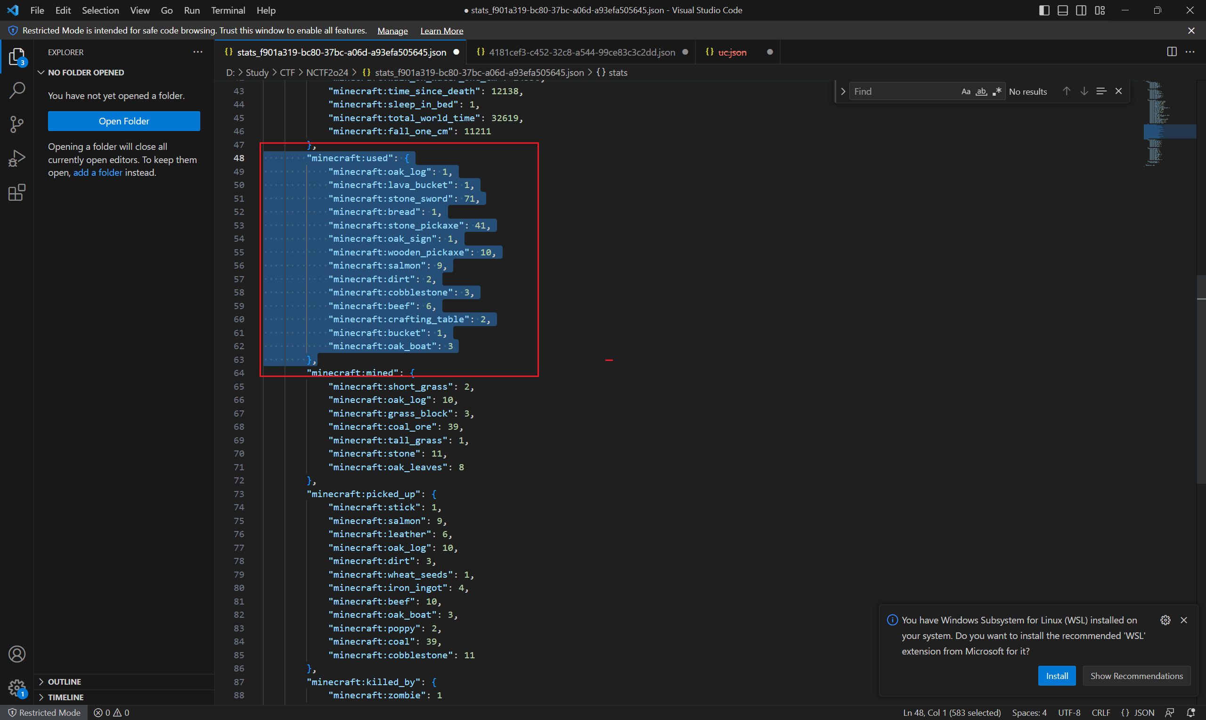Open the Manage gear in activity bar
Viewport: 1206px width, 720px height.
(17, 687)
